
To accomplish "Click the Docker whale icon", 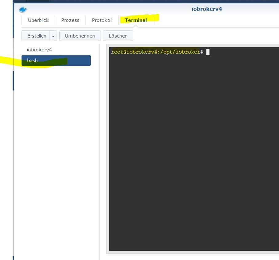I will (x=23, y=10).
